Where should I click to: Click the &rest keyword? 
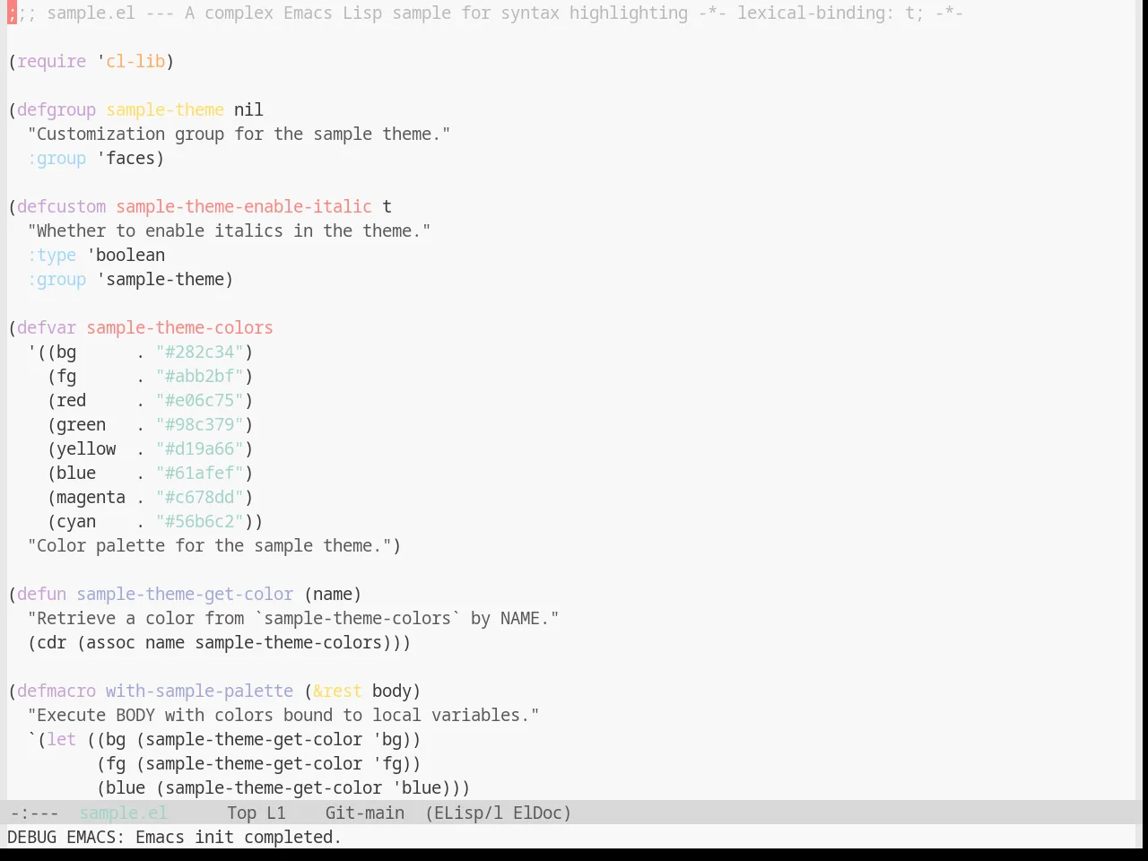point(337,691)
